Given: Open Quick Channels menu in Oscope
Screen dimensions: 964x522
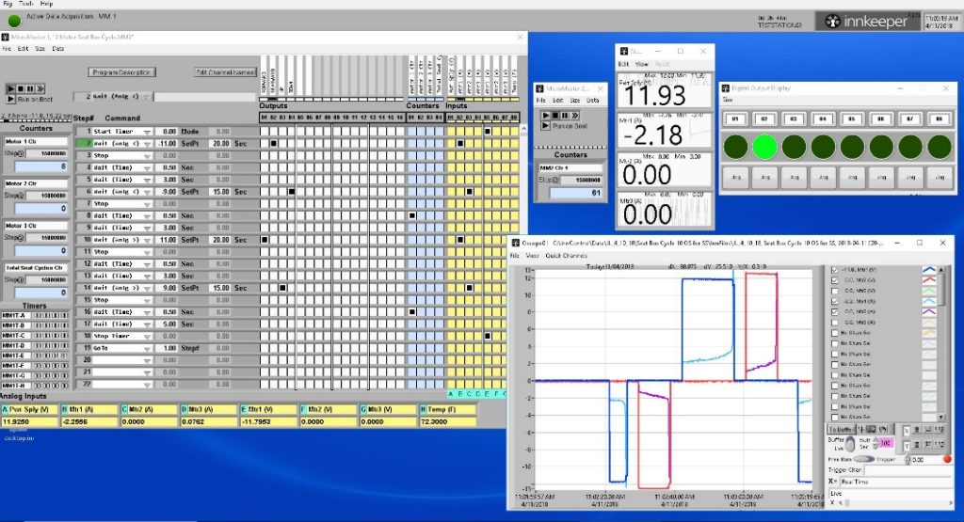Looking at the screenshot, I should click(x=567, y=256).
